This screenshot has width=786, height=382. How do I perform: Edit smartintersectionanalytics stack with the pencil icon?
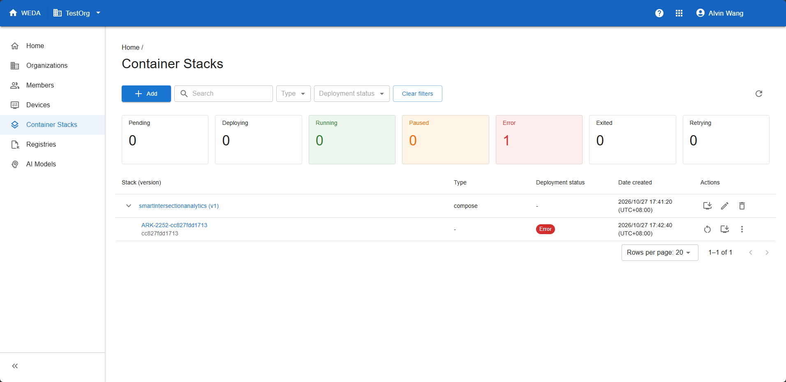pyautogui.click(x=725, y=206)
